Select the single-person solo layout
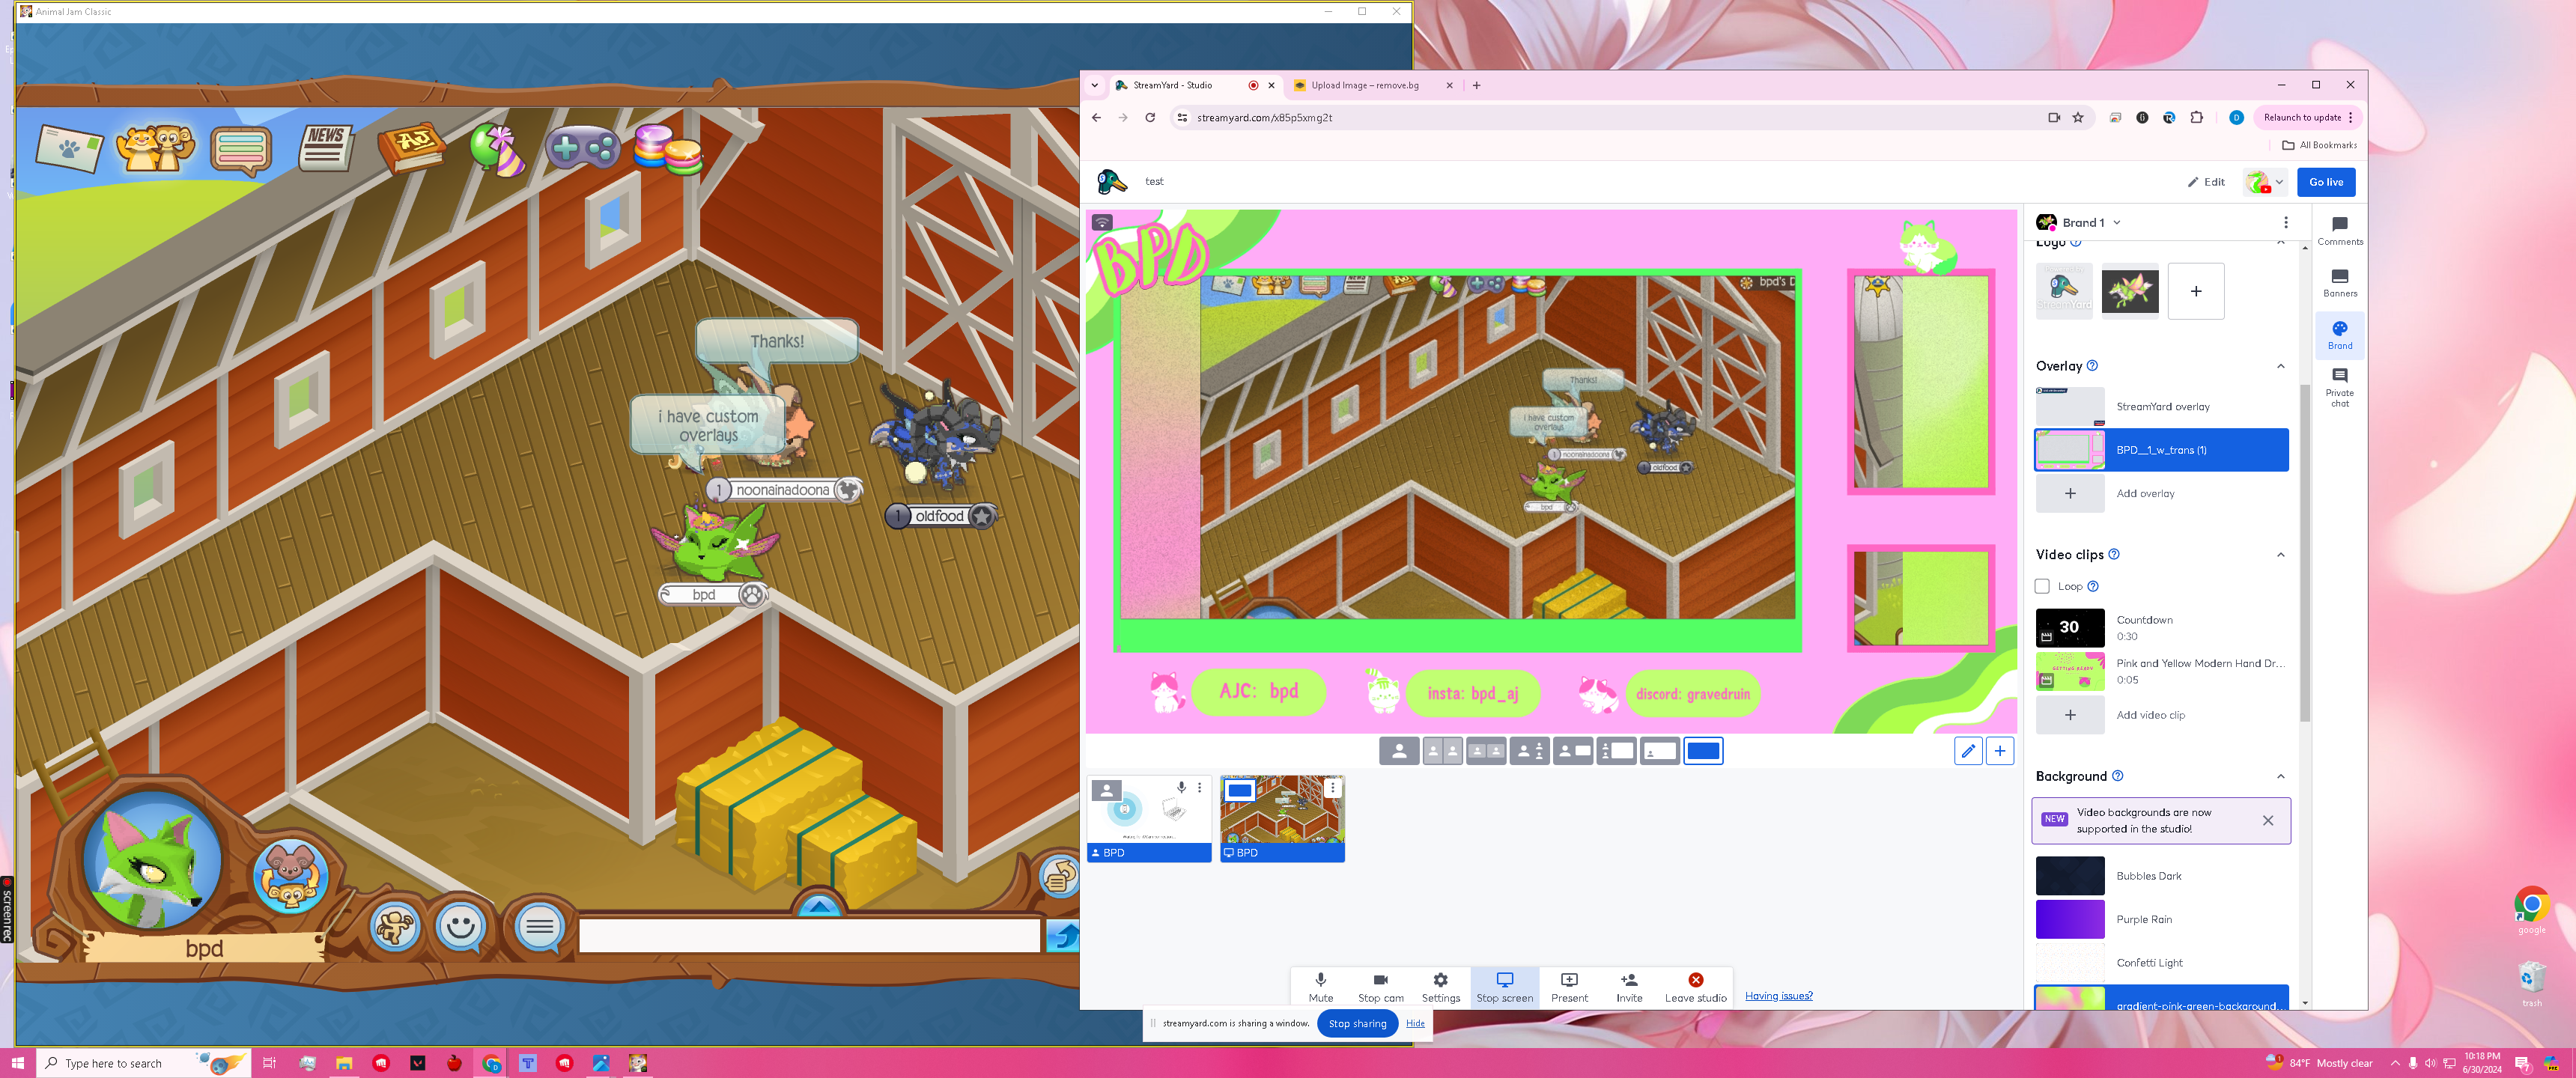This screenshot has height=1078, width=2576. (x=1398, y=751)
